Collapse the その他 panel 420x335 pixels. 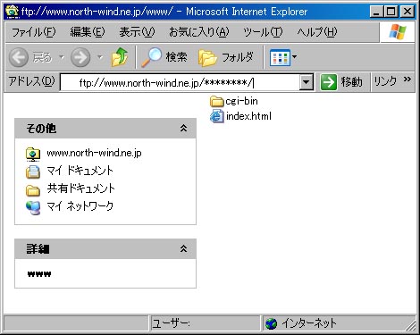(x=183, y=129)
